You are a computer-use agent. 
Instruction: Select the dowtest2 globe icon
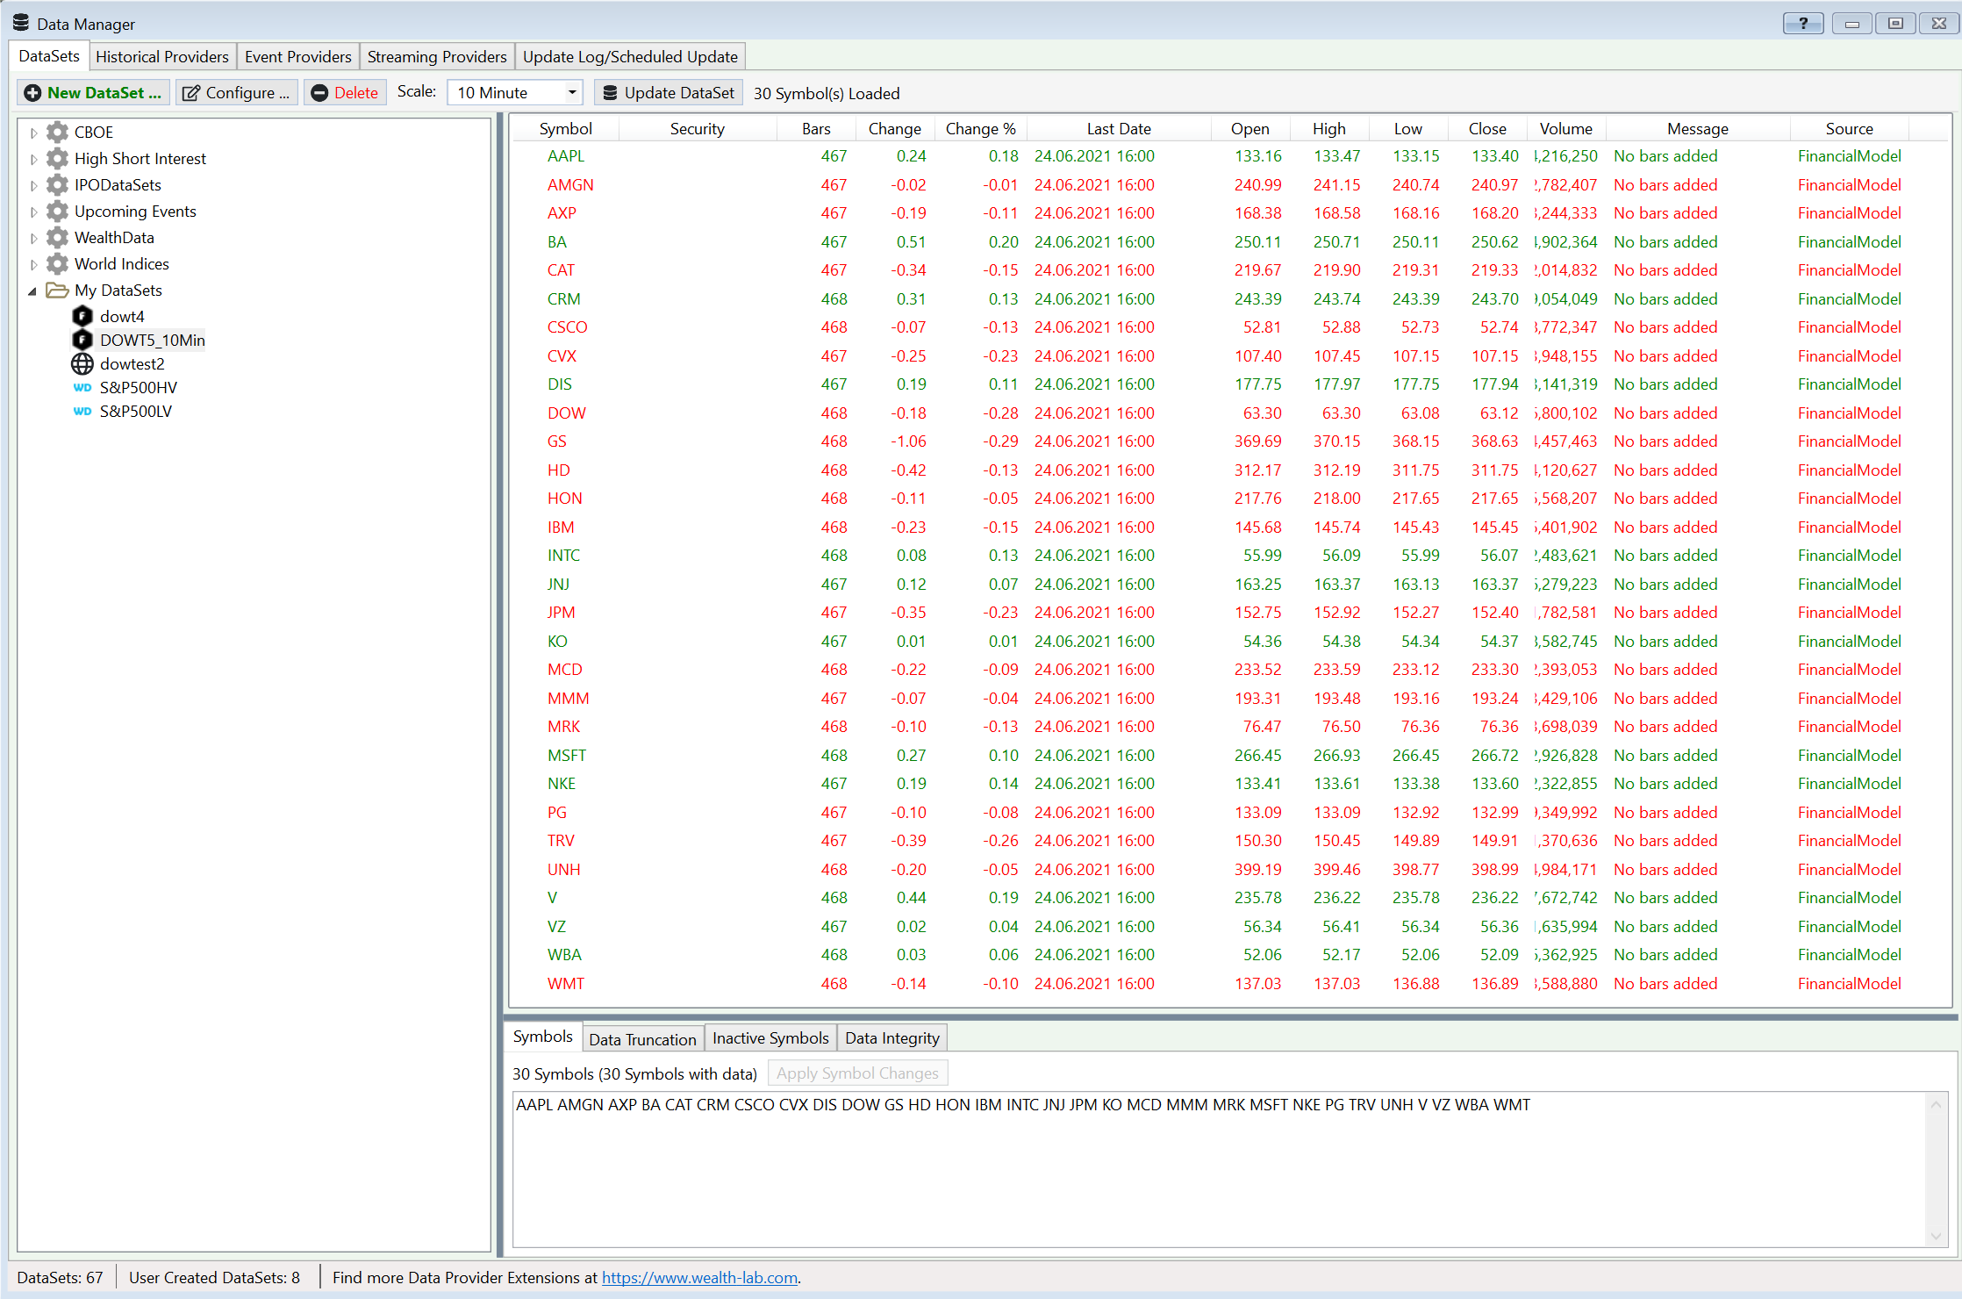82,363
